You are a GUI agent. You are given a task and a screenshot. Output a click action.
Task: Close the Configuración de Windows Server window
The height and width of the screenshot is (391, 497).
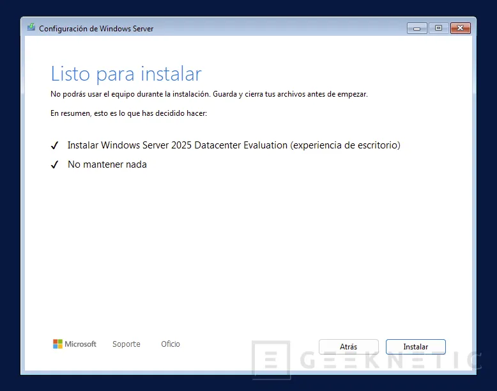(460, 28)
